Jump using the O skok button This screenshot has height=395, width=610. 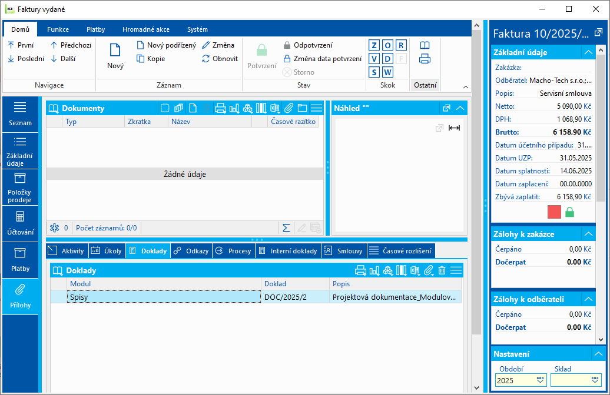point(387,45)
